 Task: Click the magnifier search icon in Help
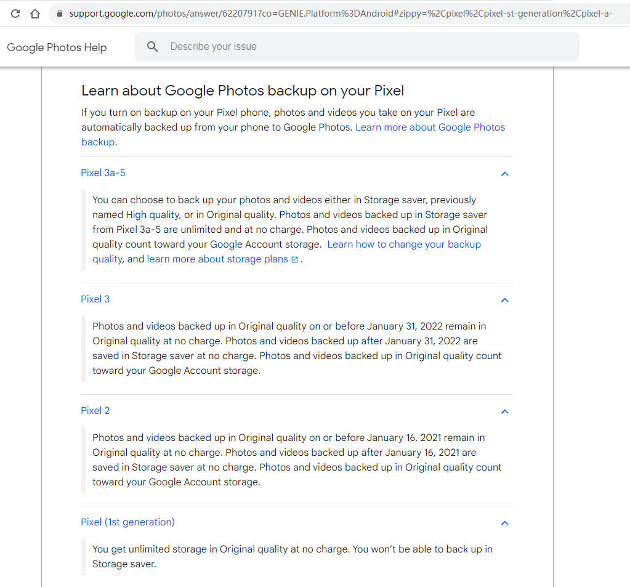point(153,47)
